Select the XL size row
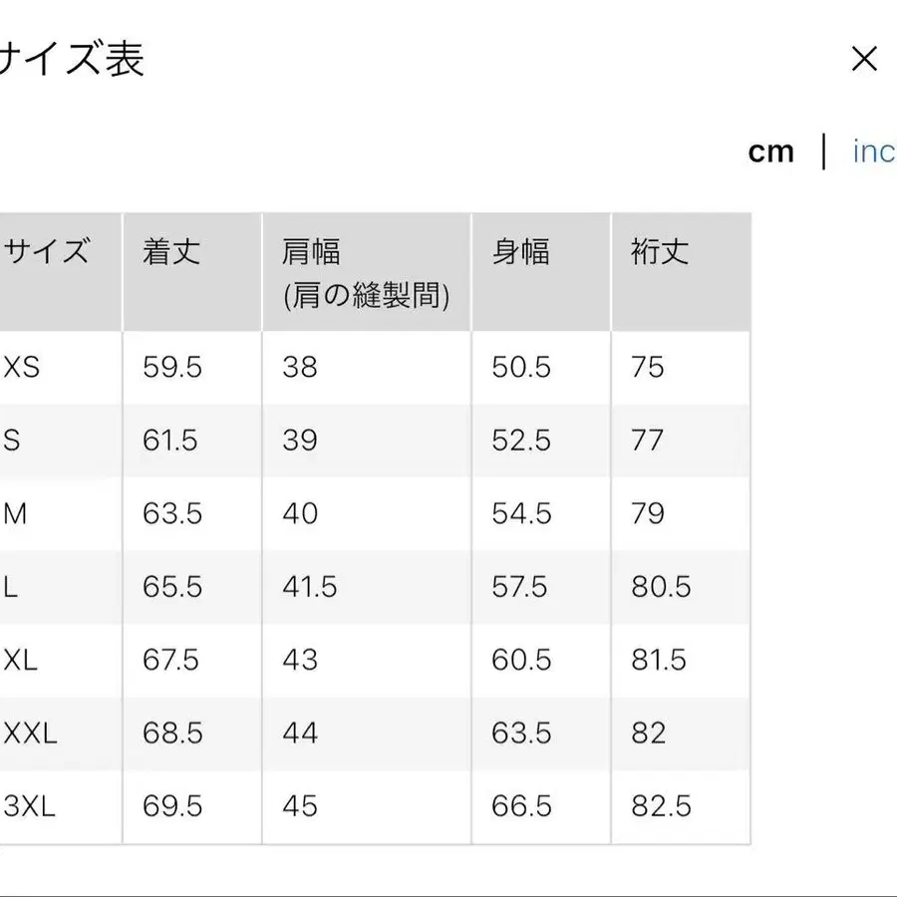Screen dimensions: 897x897 [x=22, y=660]
